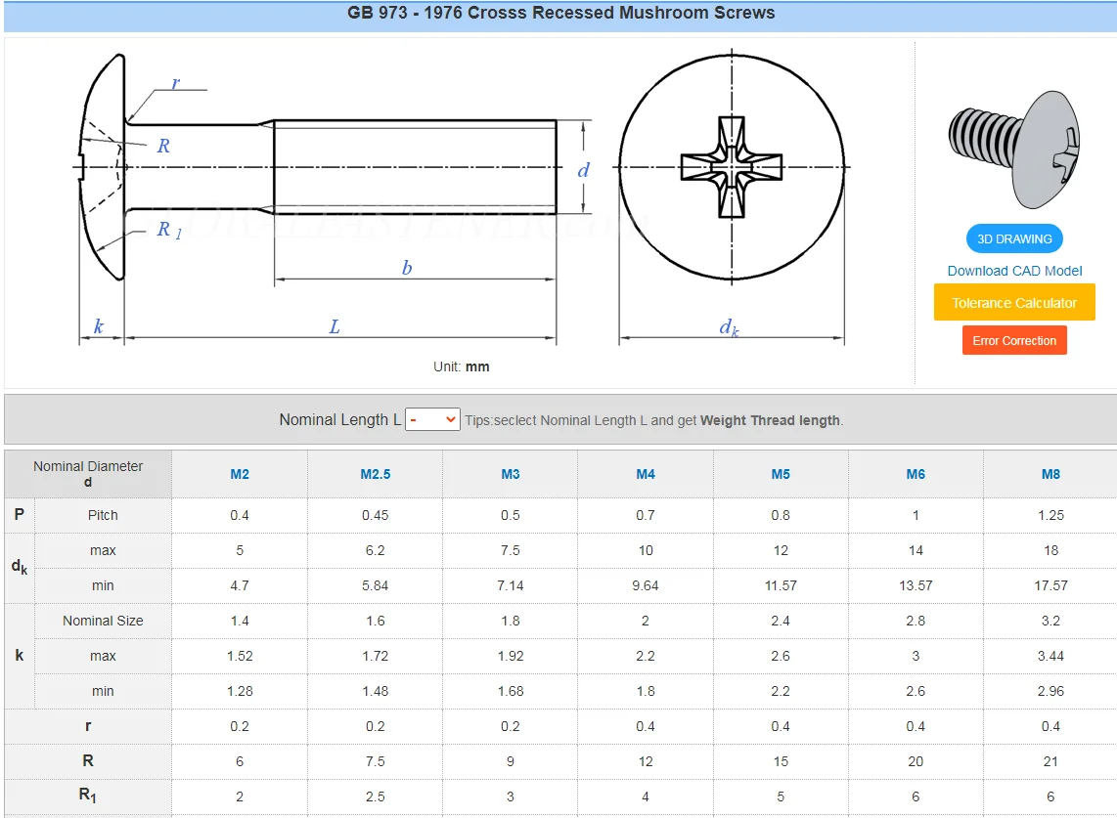Click the Pitch row label
The width and height of the screenshot is (1117, 818).
pyautogui.click(x=103, y=515)
